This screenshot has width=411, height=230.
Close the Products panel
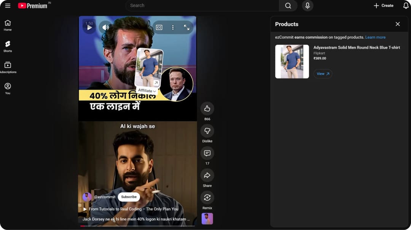point(398,24)
